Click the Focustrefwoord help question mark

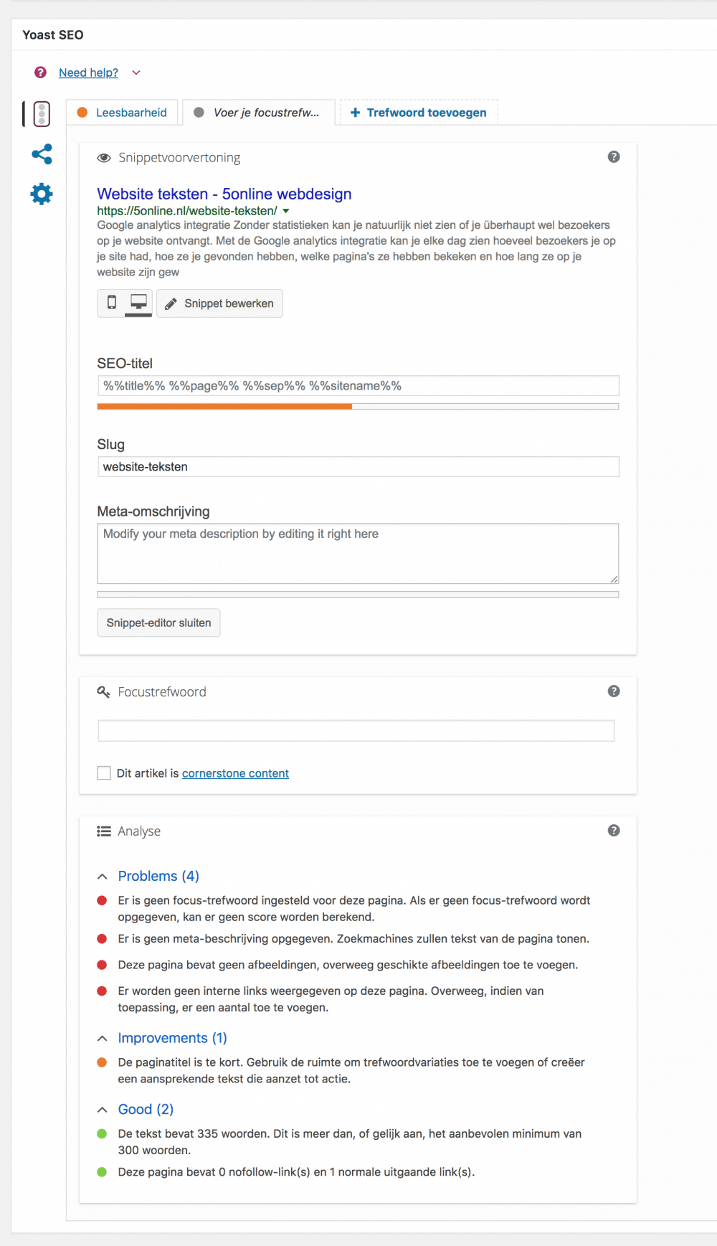[x=614, y=692]
